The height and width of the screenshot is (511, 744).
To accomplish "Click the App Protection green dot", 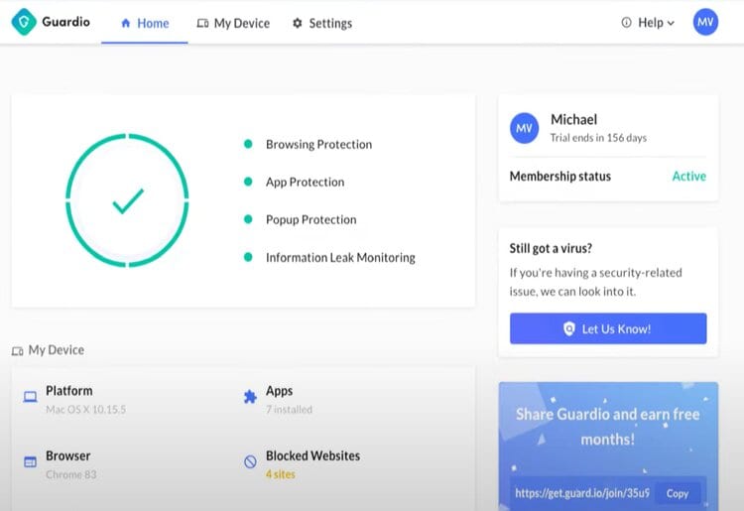I will tap(248, 182).
